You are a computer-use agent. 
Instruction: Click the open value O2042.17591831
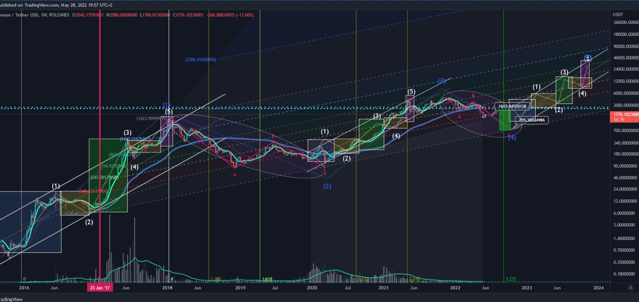pyautogui.click(x=88, y=15)
